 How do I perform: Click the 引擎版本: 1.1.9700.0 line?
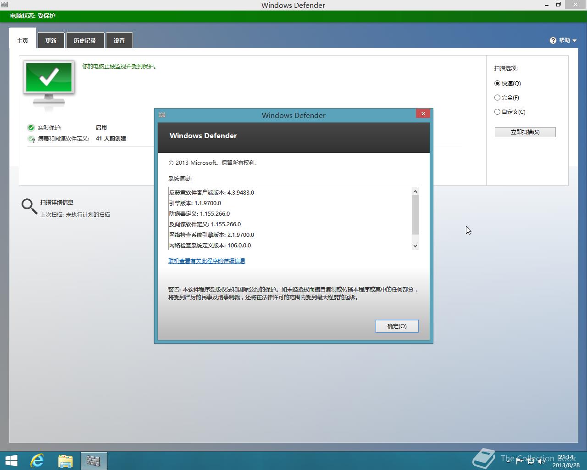[195, 203]
